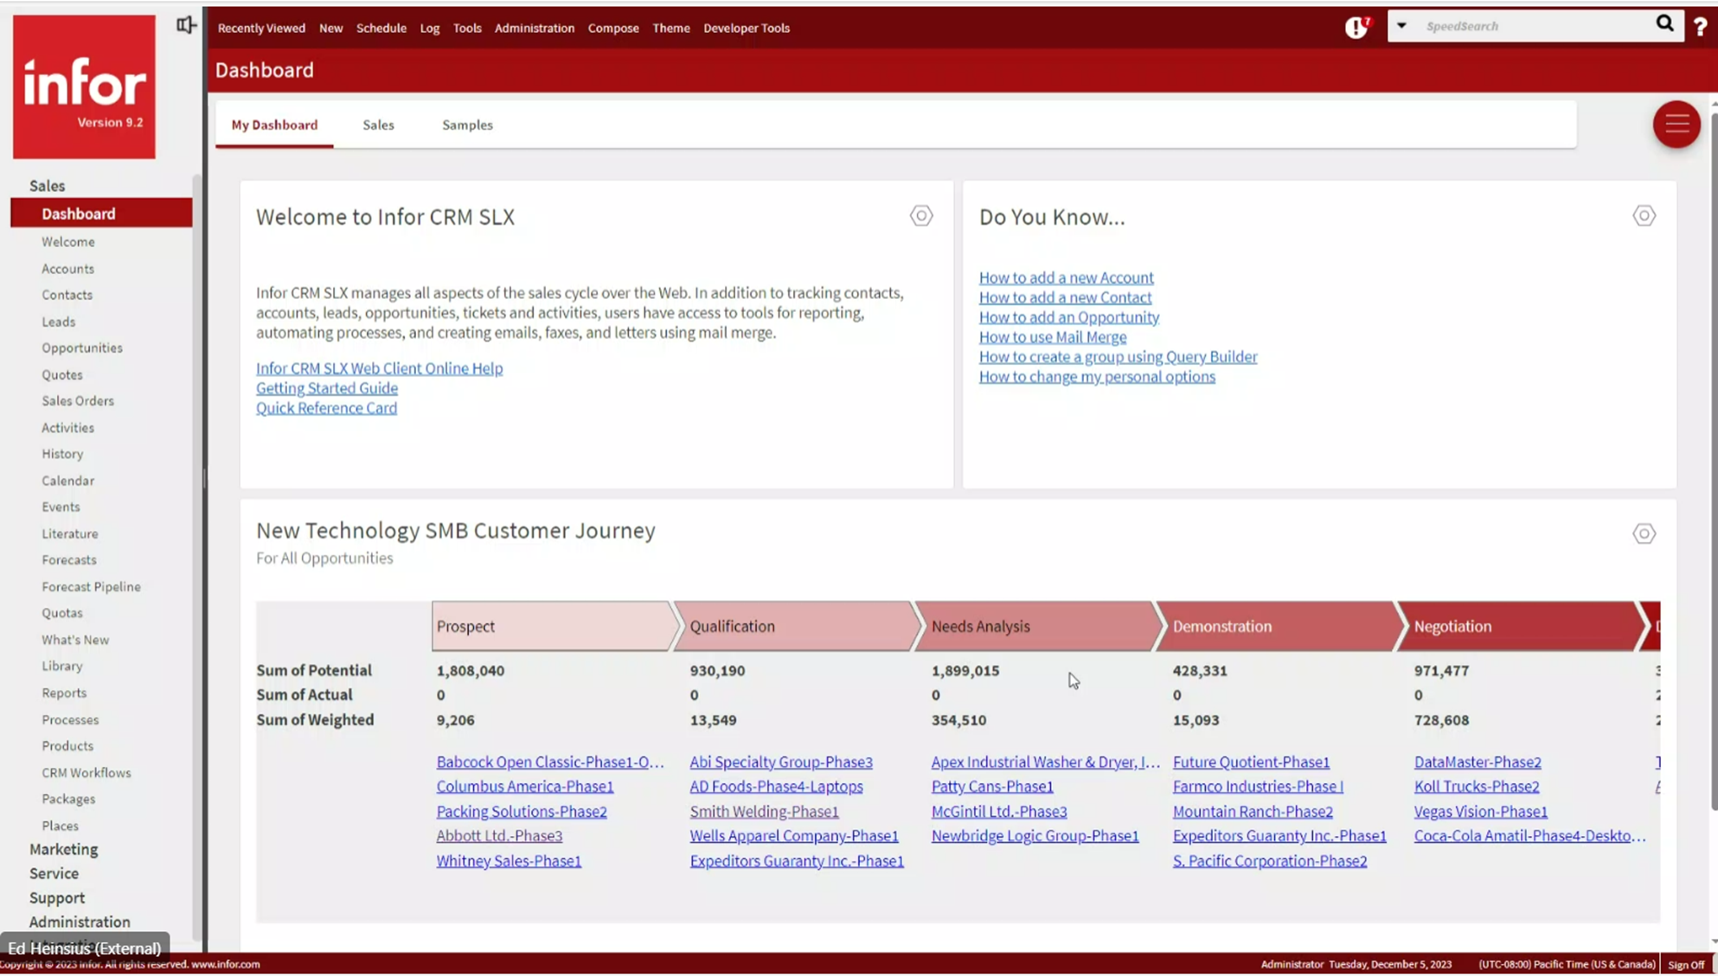Switch to the Sales dashboard tab
This screenshot has width=1718, height=976.
point(378,124)
